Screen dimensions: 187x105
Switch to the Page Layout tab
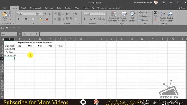point(35,8)
